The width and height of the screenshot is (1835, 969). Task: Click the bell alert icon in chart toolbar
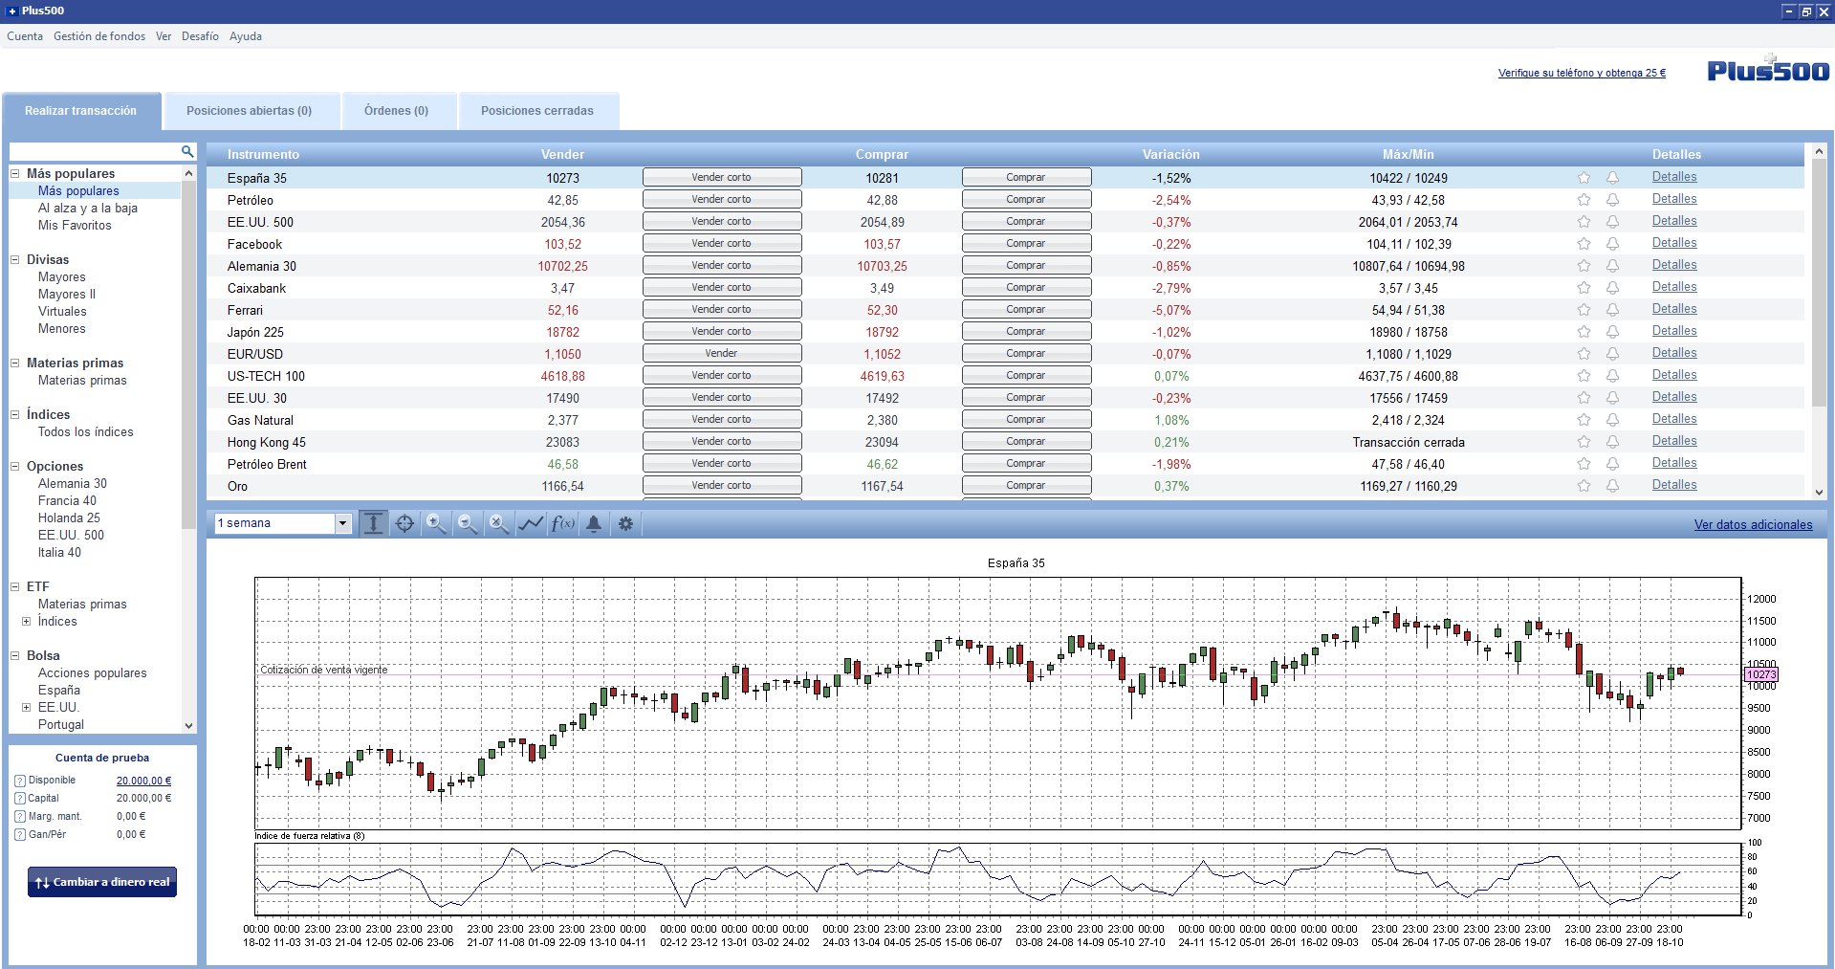[x=594, y=523]
